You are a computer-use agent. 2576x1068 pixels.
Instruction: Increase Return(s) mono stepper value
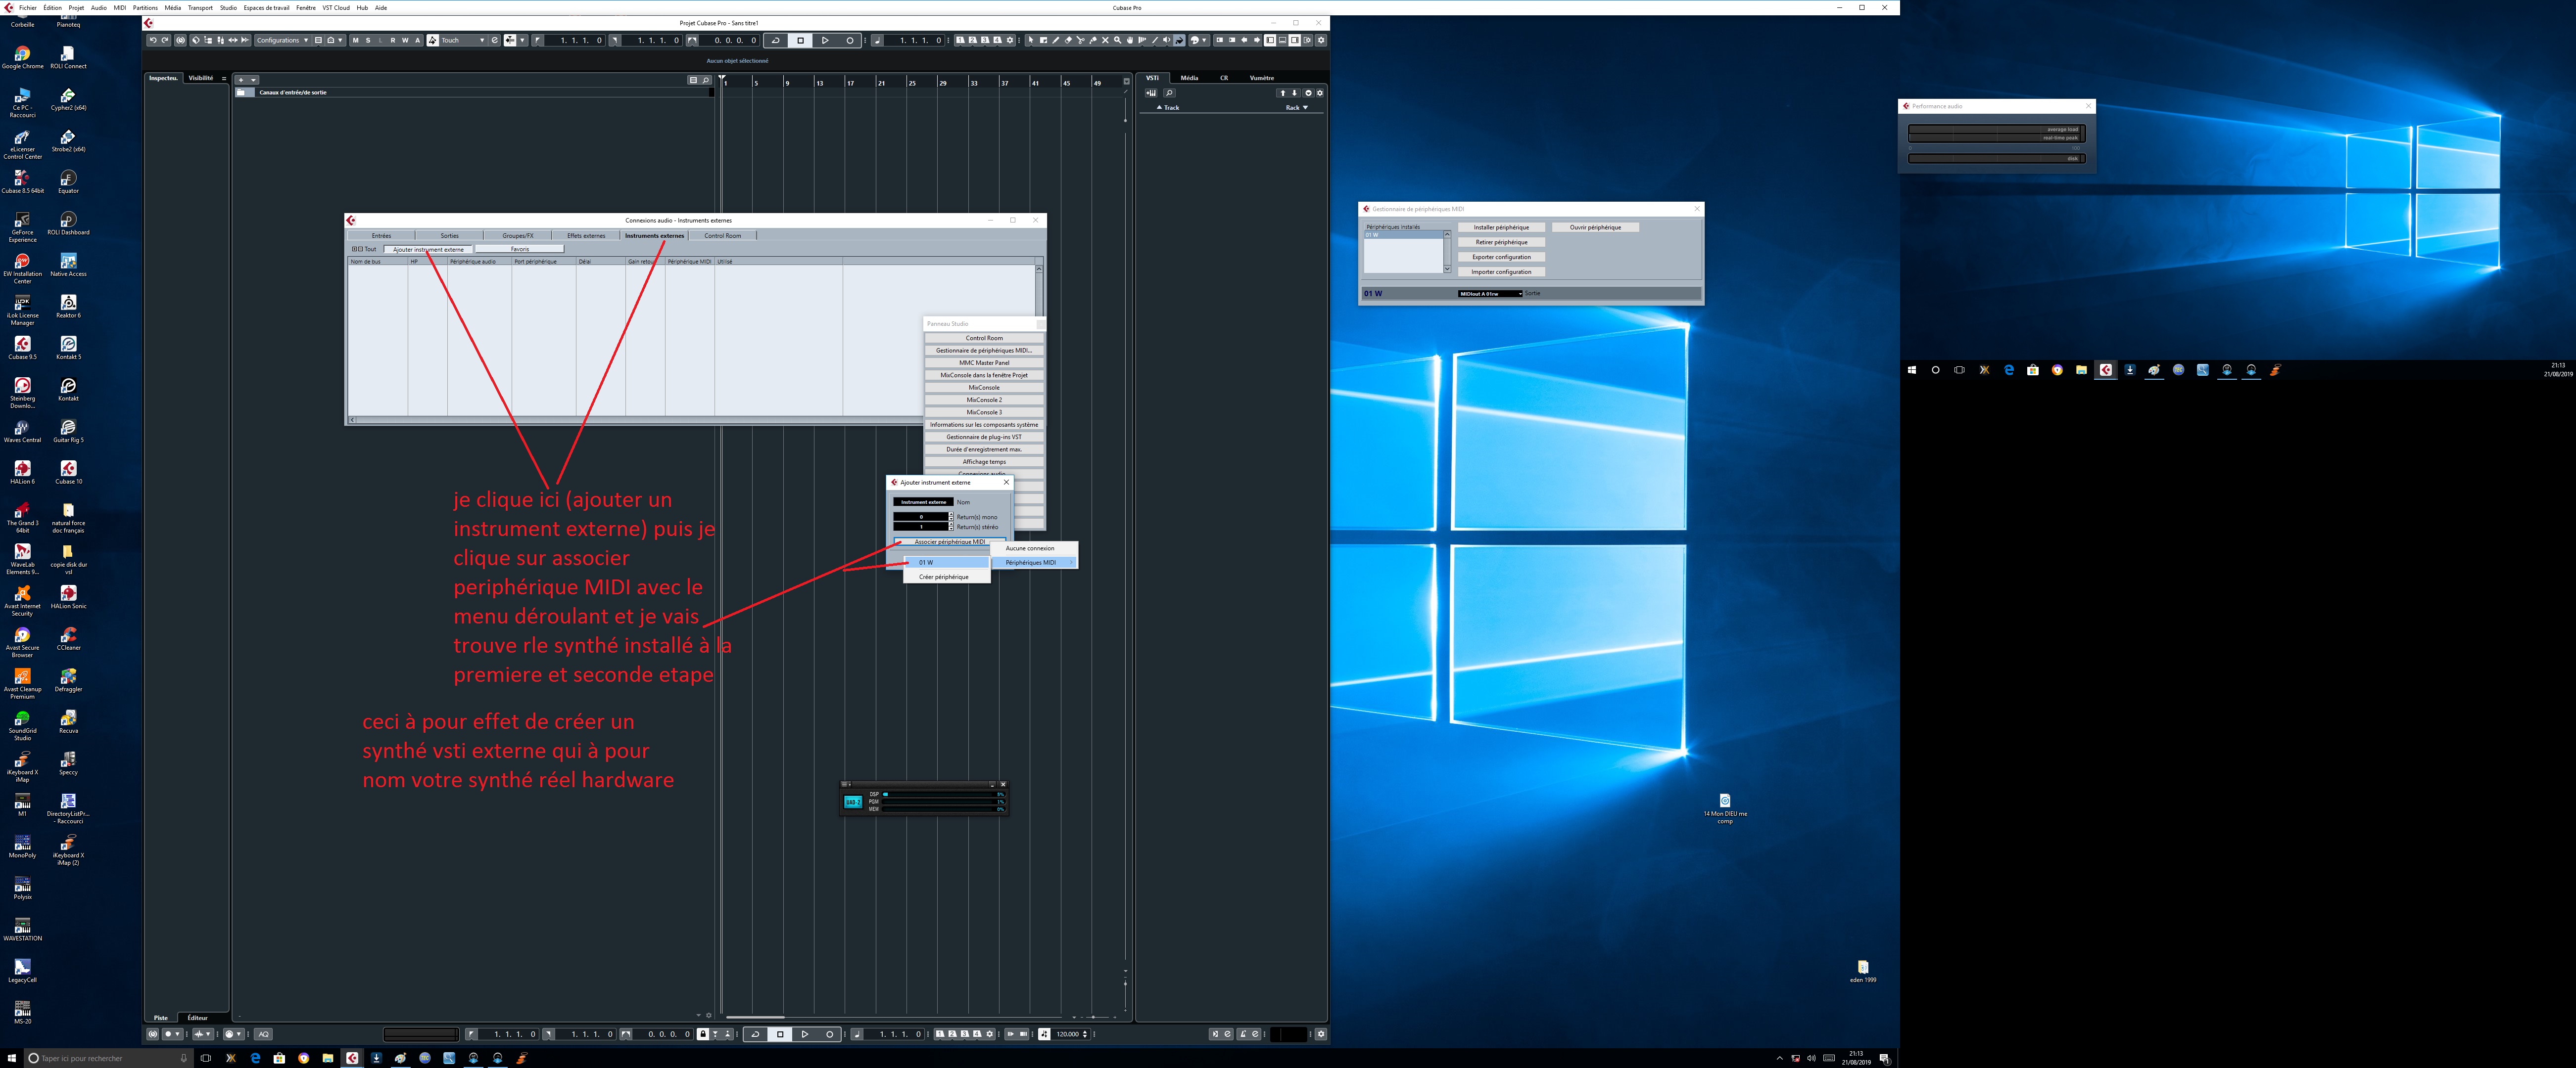pos(950,515)
